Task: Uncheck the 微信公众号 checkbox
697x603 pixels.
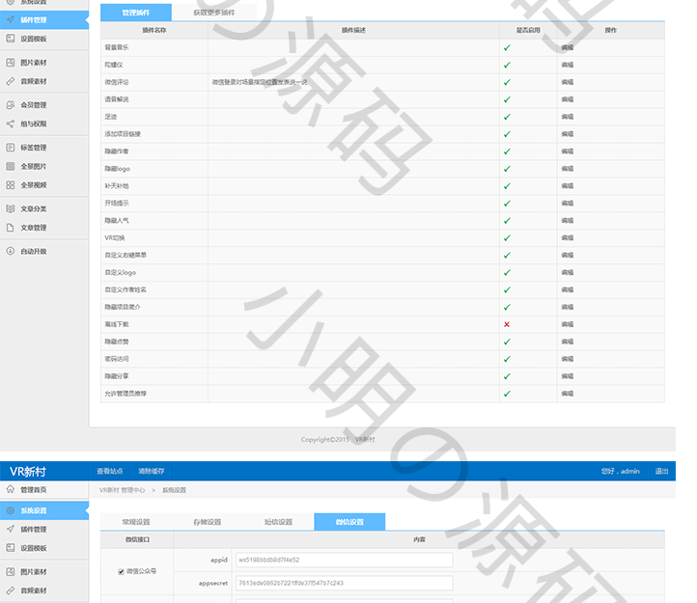Action: click(x=121, y=571)
